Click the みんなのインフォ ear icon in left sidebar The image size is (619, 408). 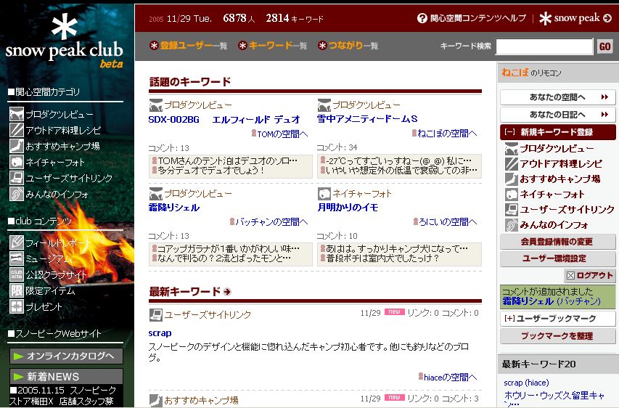click(x=17, y=195)
